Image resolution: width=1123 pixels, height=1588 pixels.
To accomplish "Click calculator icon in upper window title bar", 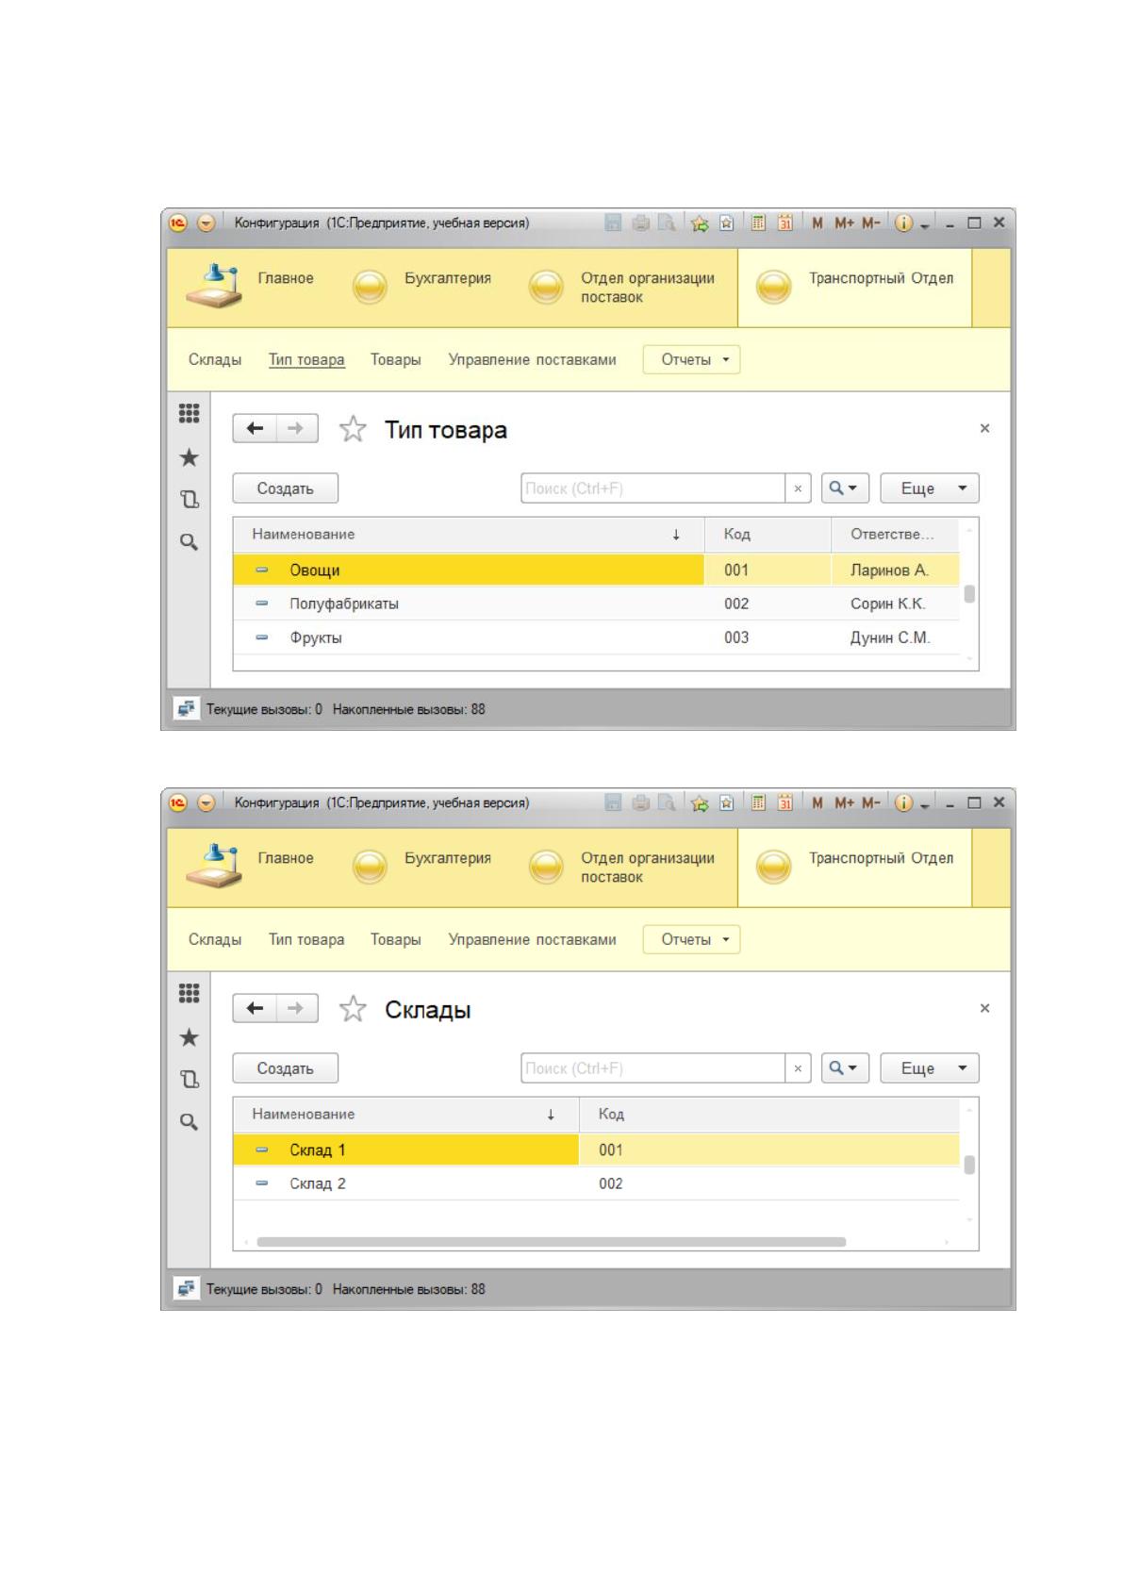I will pos(758,223).
